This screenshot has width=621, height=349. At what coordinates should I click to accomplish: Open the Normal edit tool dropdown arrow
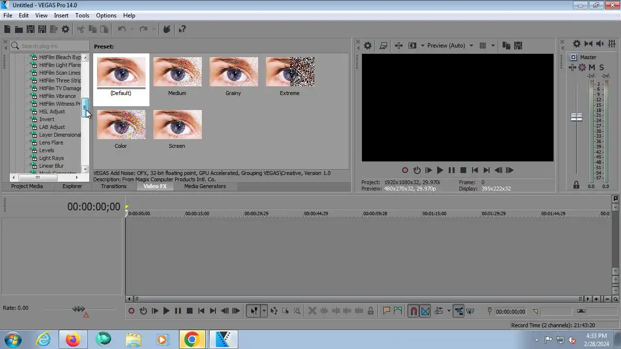pos(264,311)
